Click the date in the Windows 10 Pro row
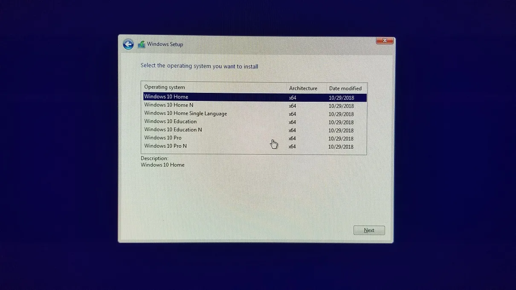This screenshot has width=516, height=290. pyautogui.click(x=341, y=138)
